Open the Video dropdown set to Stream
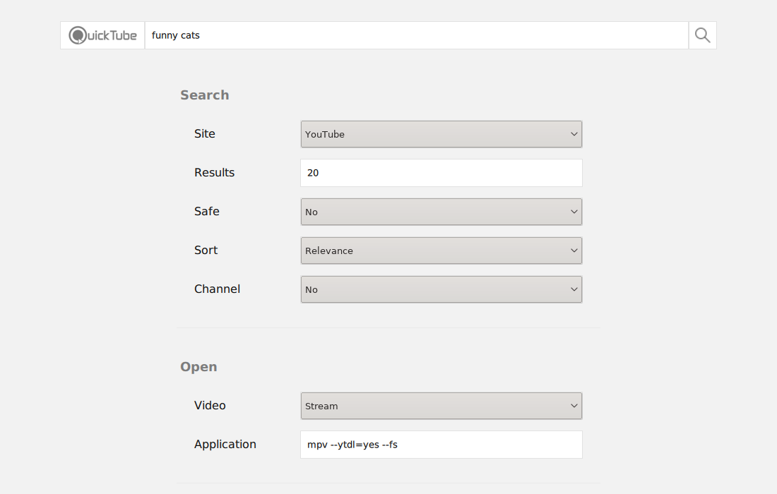This screenshot has height=494, width=777. 441,406
